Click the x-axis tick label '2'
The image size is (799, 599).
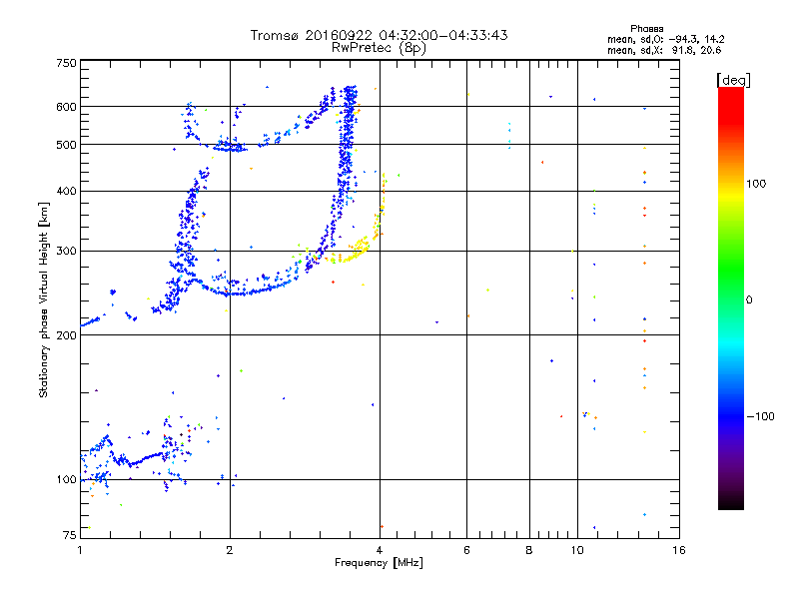[230, 550]
